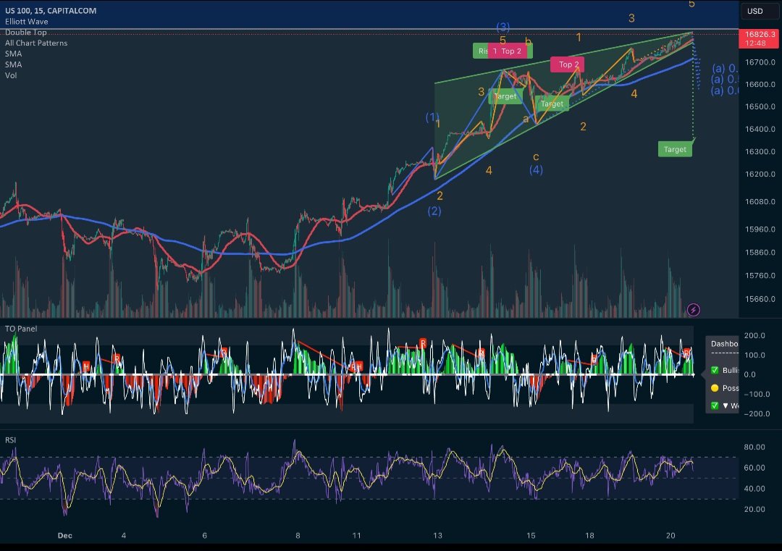The height and width of the screenshot is (551, 782).
Task: Click "18" on the date axis
Action: [x=589, y=536]
